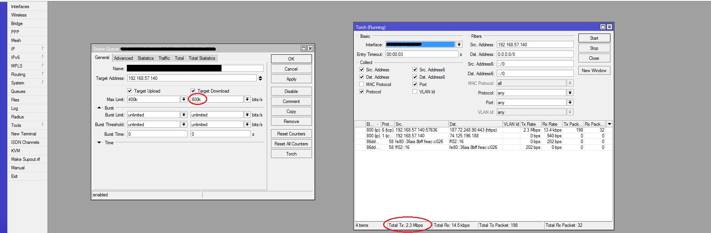Image resolution: width=711 pixels, height=233 pixels.
Task: Toggle Src. Address collect checkbox
Action: coord(361,70)
